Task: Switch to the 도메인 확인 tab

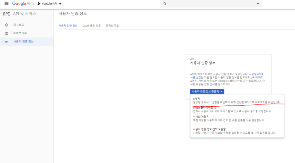Action: tap(112, 26)
